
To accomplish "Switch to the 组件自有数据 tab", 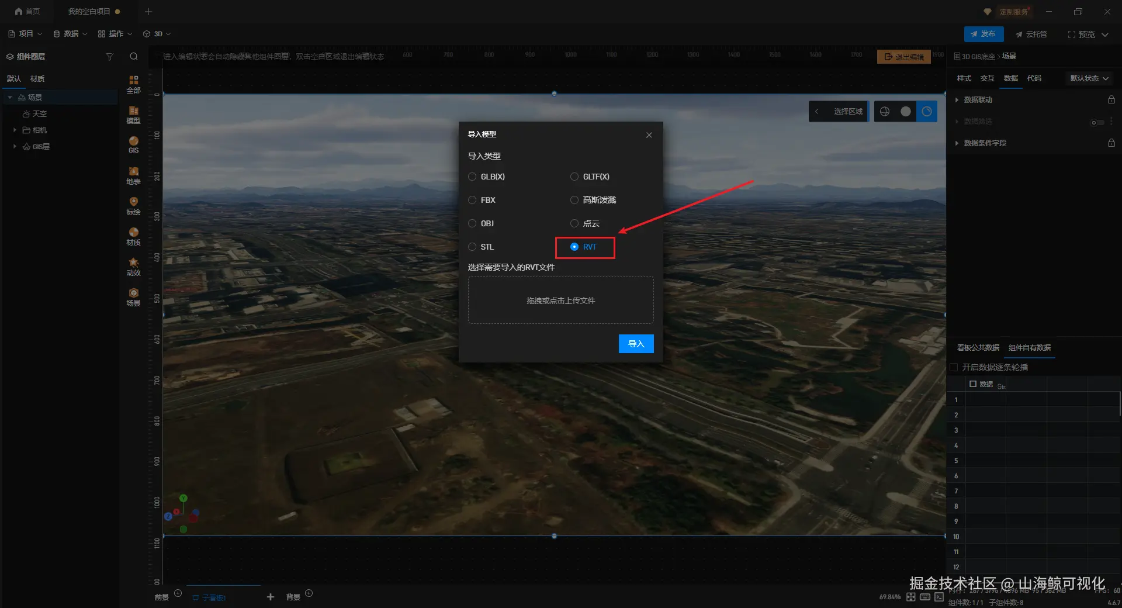I will click(x=1030, y=348).
